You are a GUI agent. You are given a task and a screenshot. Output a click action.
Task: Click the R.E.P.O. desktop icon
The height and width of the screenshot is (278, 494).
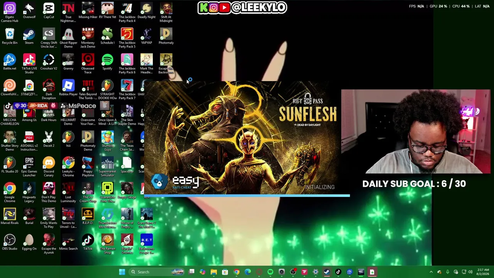(88, 217)
